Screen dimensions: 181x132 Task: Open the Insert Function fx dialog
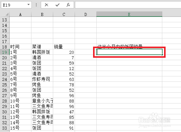tap(68, 5)
